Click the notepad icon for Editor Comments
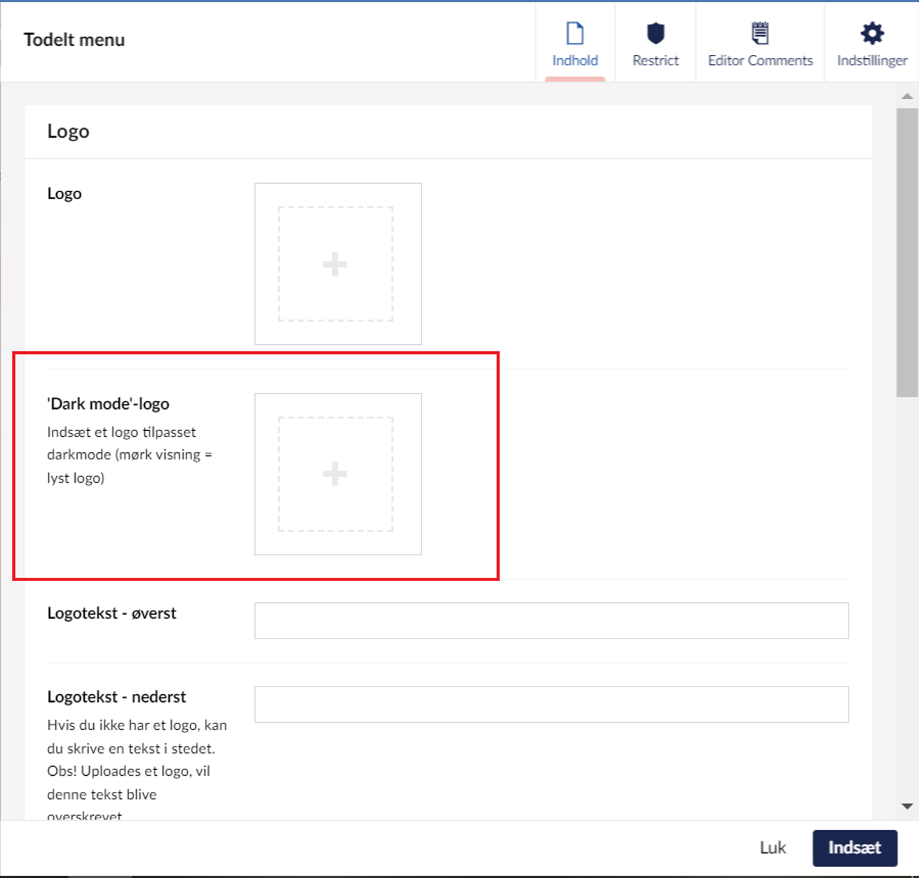 coord(760,33)
